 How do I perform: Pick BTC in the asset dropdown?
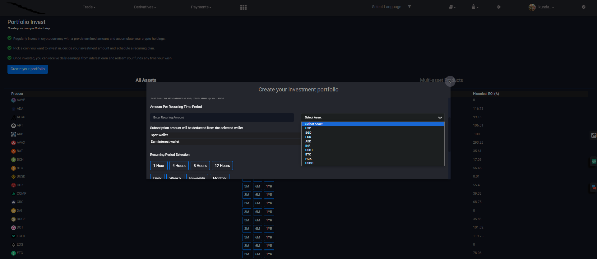(x=308, y=155)
